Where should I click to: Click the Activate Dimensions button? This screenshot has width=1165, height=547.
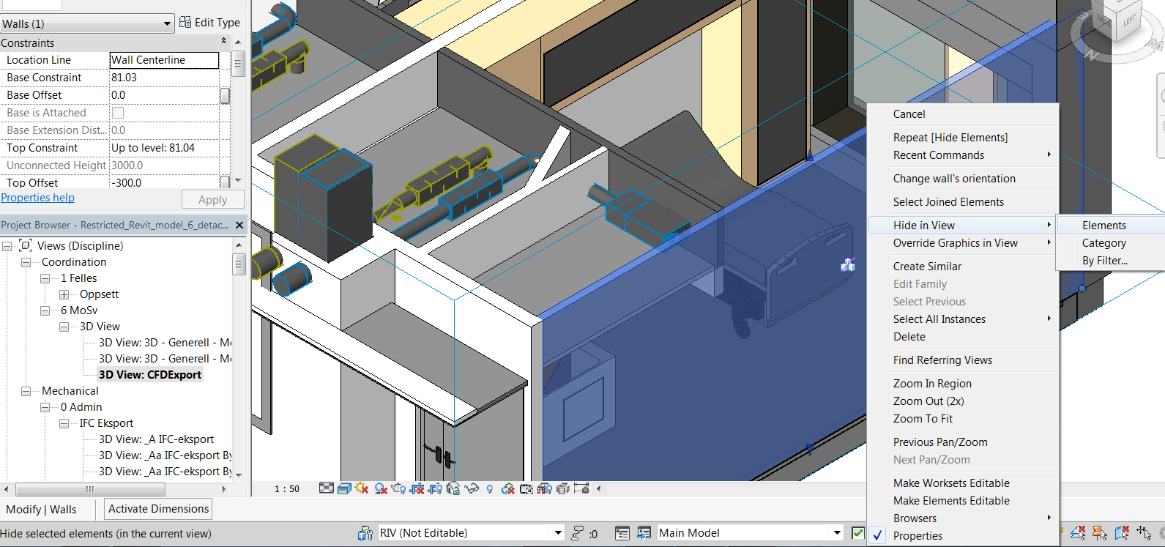[x=159, y=509]
